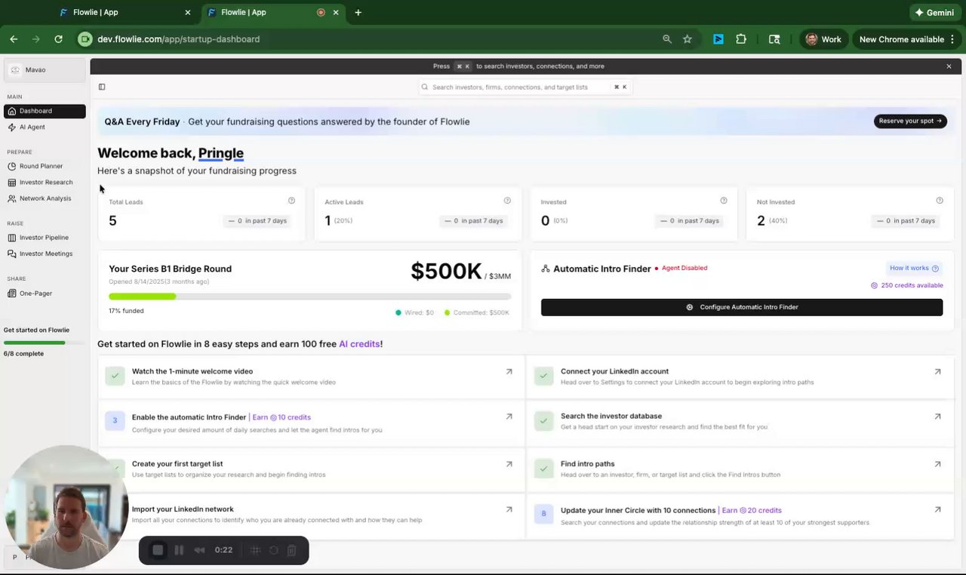Open Search investor database step arrow
This screenshot has width=966, height=575.
tap(937, 417)
